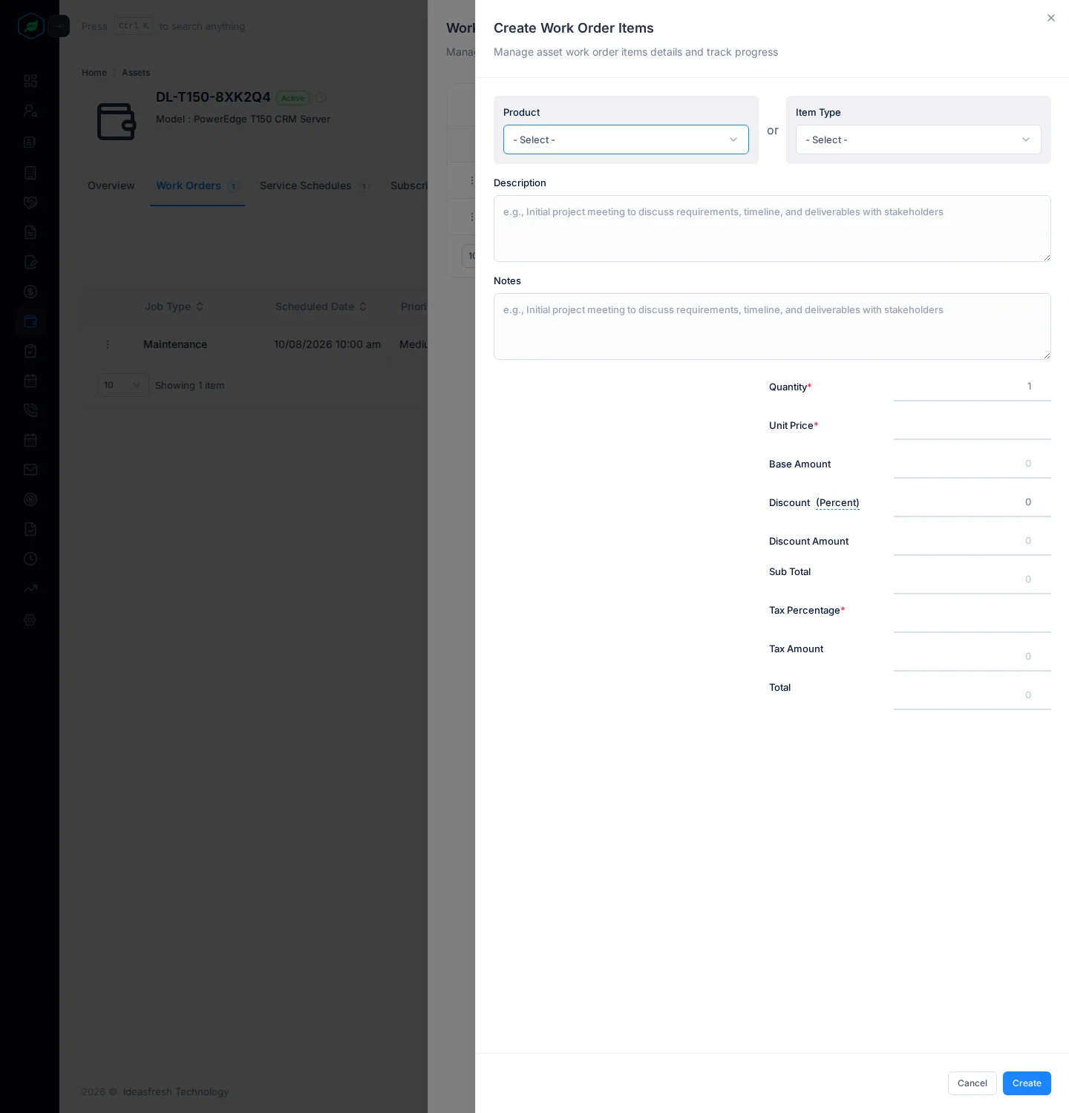
Task: Click the Discount value field
Action: coord(972,502)
